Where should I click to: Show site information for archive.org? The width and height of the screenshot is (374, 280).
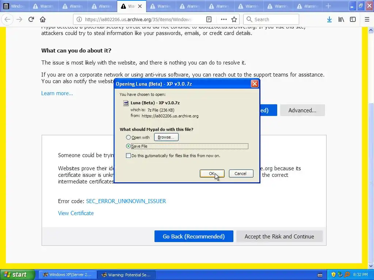point(79,20)
